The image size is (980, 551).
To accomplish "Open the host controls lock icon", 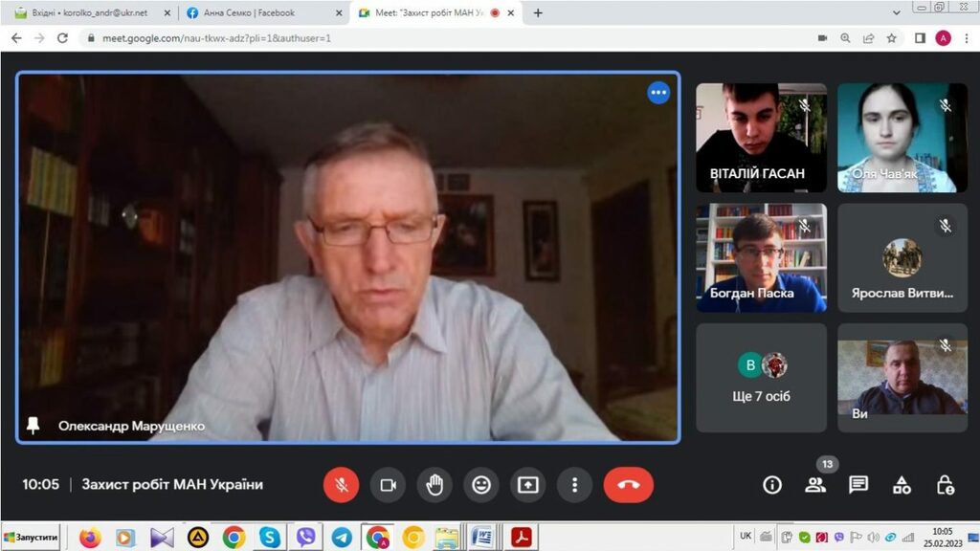I will [x=945, y=485].
